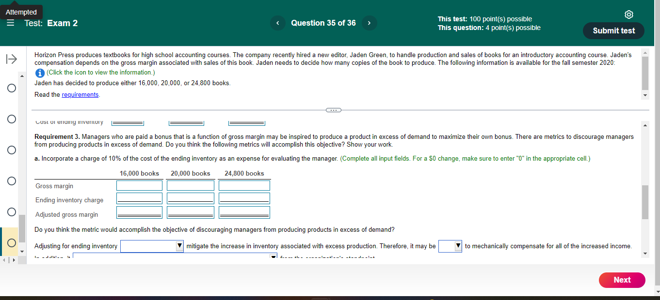660x300 pixels.
Task: Select the third question circle in the sidebar
Action: click(11, 150)
